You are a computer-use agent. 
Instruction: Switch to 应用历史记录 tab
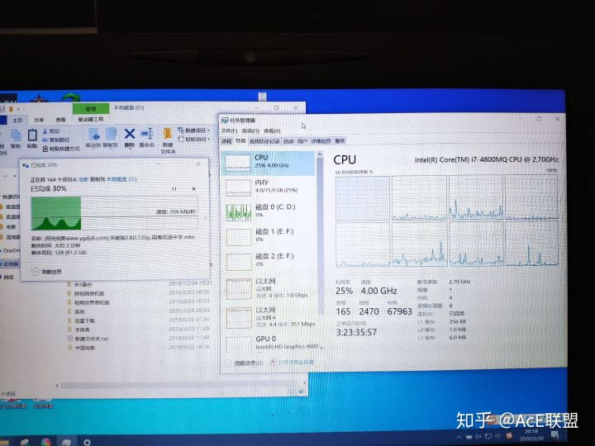tap(264, 141)
